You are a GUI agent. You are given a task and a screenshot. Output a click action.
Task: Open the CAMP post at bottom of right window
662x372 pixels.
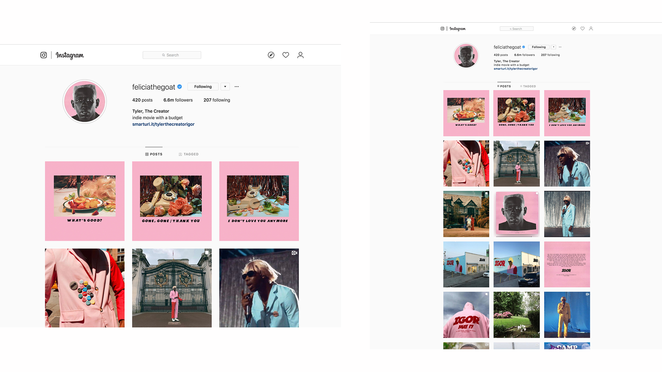pyautogui.click(x=567, y=346)
